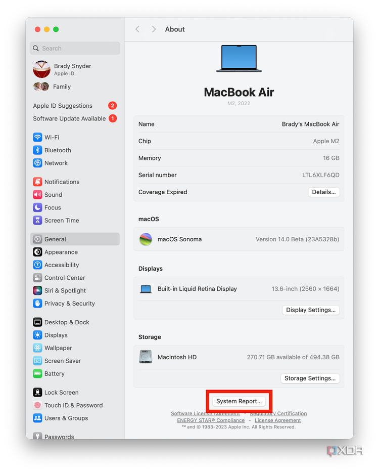Screen dimensions: 379x473
Task: Click the Details... coverage button
Action: tap(324, 192)
